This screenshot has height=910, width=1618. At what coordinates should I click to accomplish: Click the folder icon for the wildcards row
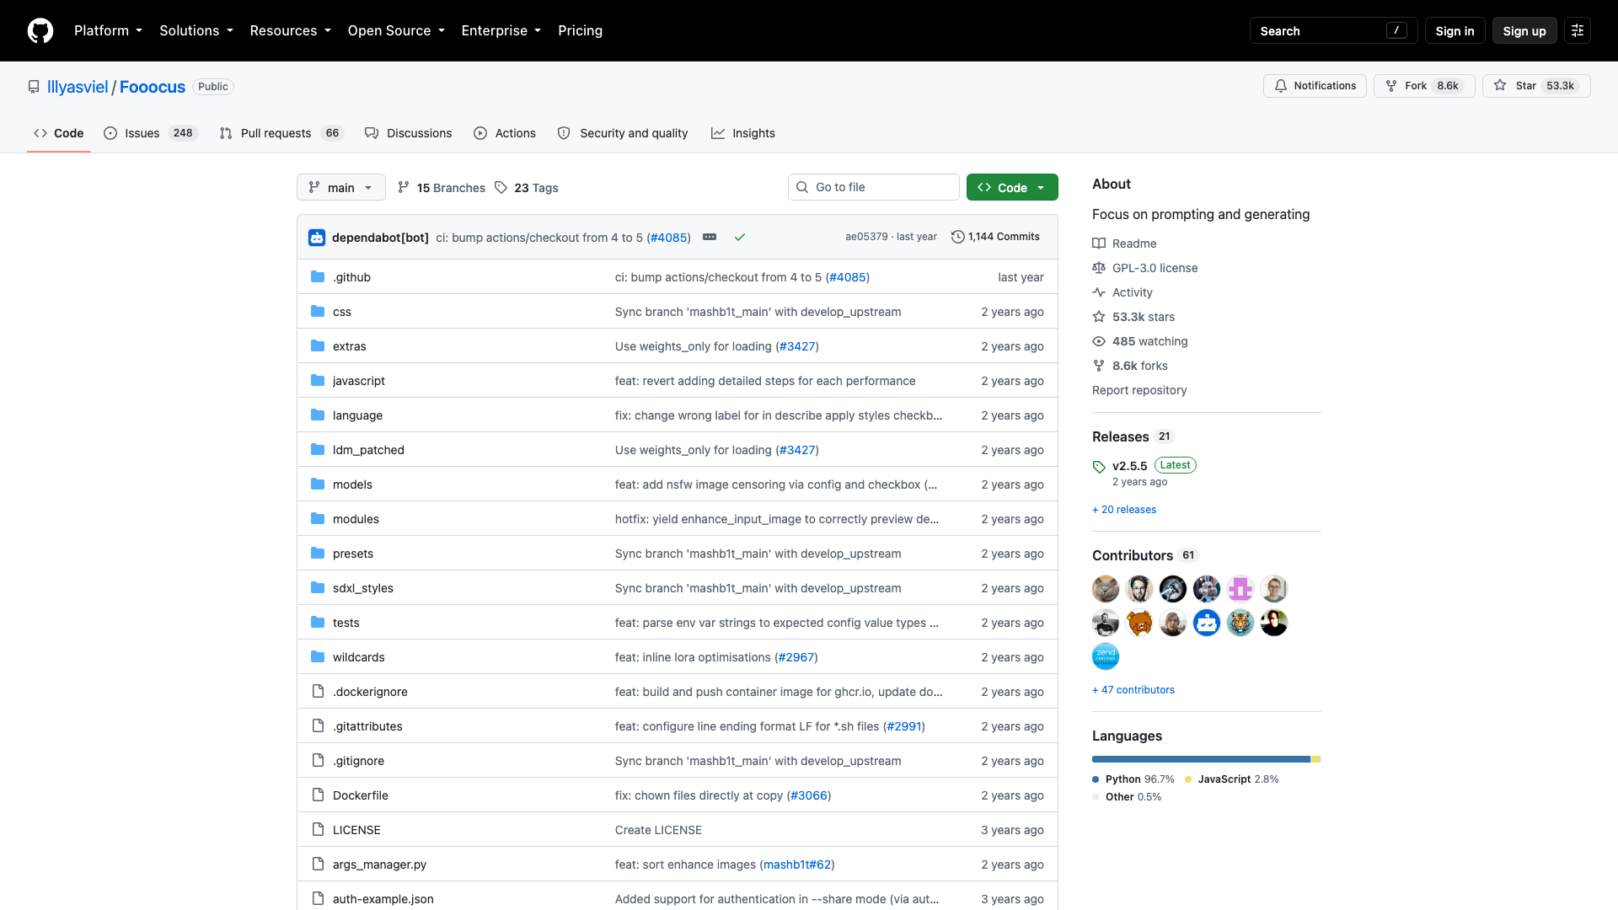318,656
